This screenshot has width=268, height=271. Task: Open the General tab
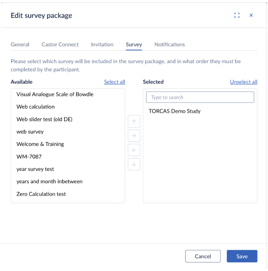(x=20, y=45)
